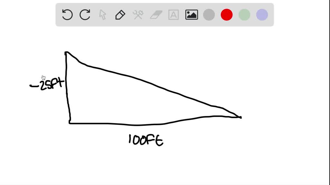Pick the red color swatch
This screenshot has width=330, height=185.
point(227,15)
